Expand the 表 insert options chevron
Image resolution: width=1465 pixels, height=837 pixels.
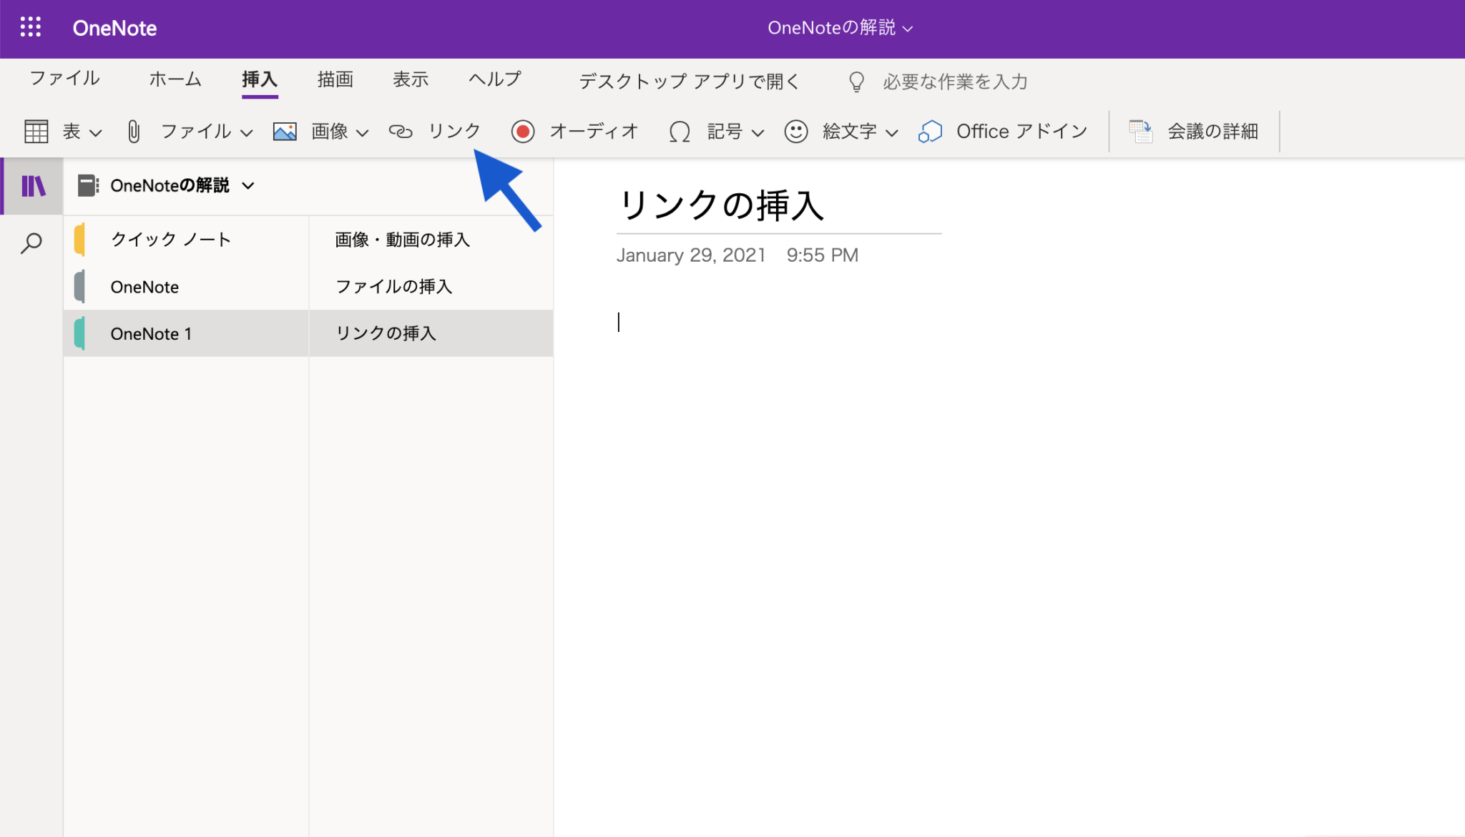pyautogui.click(x=94, y=132)
